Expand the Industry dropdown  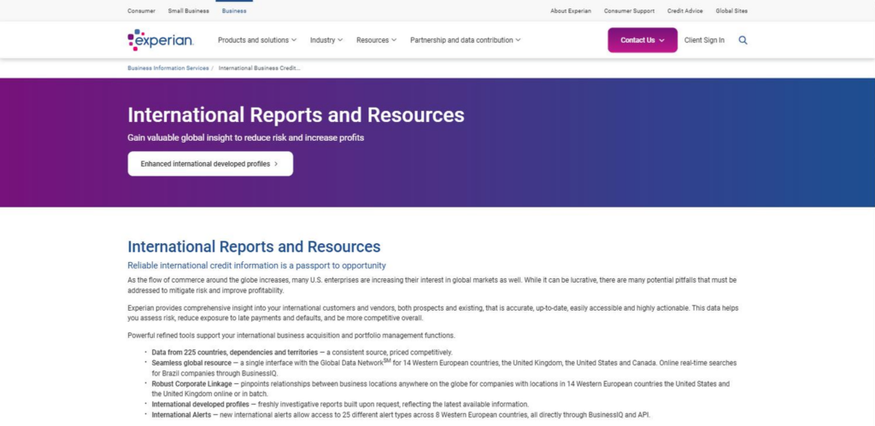(x=326, y=40)
